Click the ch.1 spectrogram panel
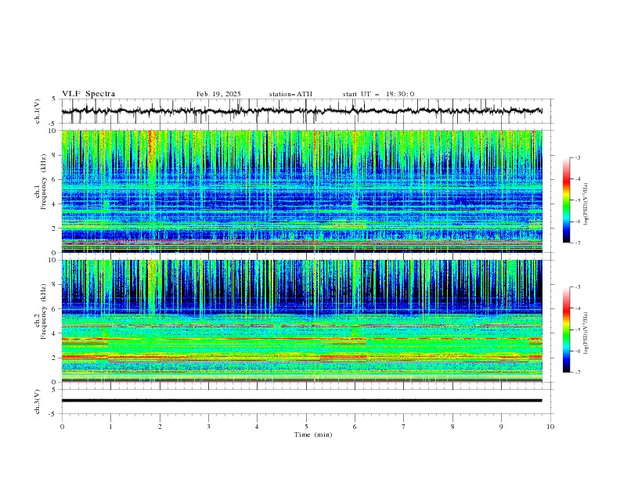Image resolution: width=620 pixels, height=479 pixels. pyautogui.click(x=301, y=191)
